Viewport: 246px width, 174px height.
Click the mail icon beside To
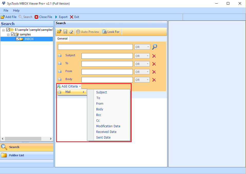[x=60, y=63]
